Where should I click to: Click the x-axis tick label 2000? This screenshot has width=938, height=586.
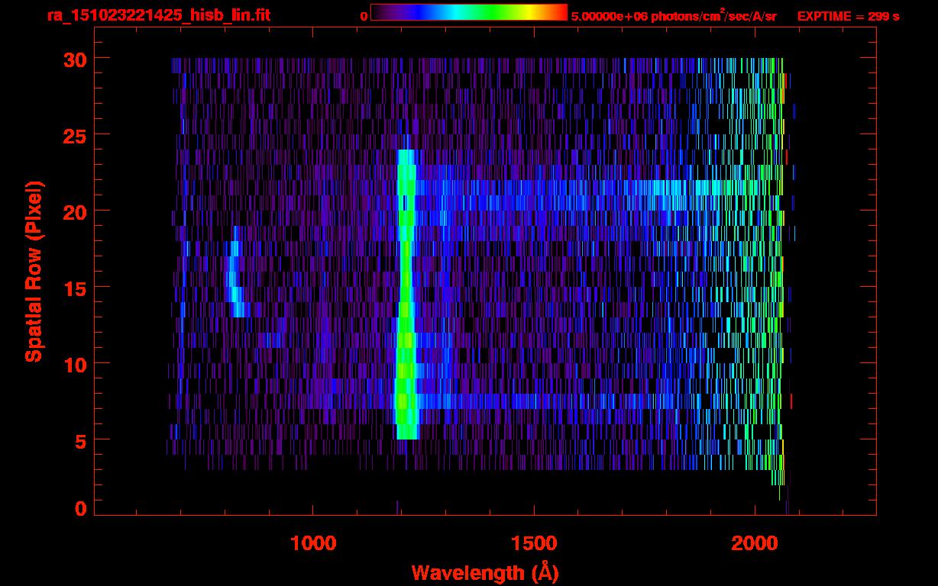[755, 543]
